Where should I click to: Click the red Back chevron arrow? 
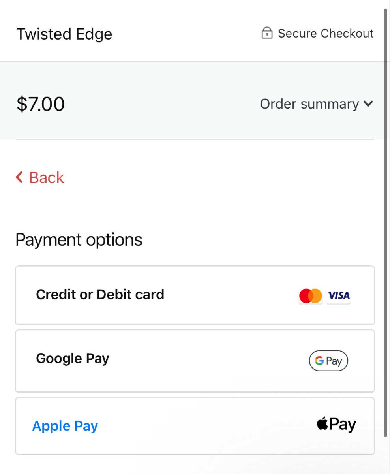[x=19, y=177]
